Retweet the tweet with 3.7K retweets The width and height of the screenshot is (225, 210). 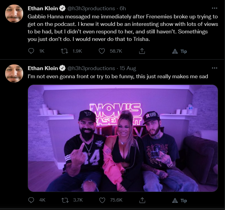(x=65, y=200)
